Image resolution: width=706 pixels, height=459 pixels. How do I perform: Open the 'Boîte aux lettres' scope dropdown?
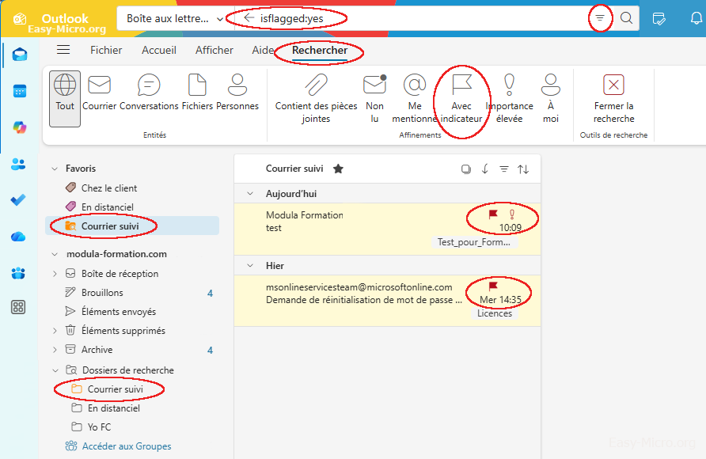point(170,18)
